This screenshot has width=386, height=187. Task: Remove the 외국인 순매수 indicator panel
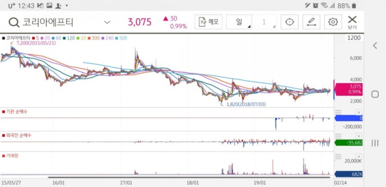(x=359, y=136)
